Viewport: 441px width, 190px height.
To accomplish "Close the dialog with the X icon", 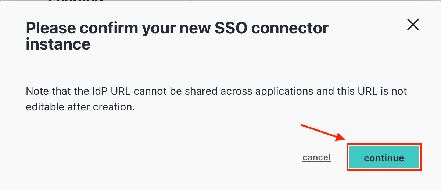I will coord(413,25).
